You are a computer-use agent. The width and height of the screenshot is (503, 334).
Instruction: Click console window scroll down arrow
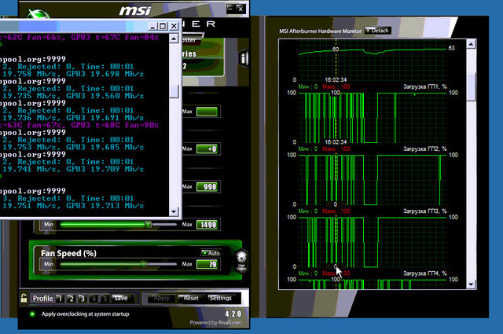tap(174, 211)
